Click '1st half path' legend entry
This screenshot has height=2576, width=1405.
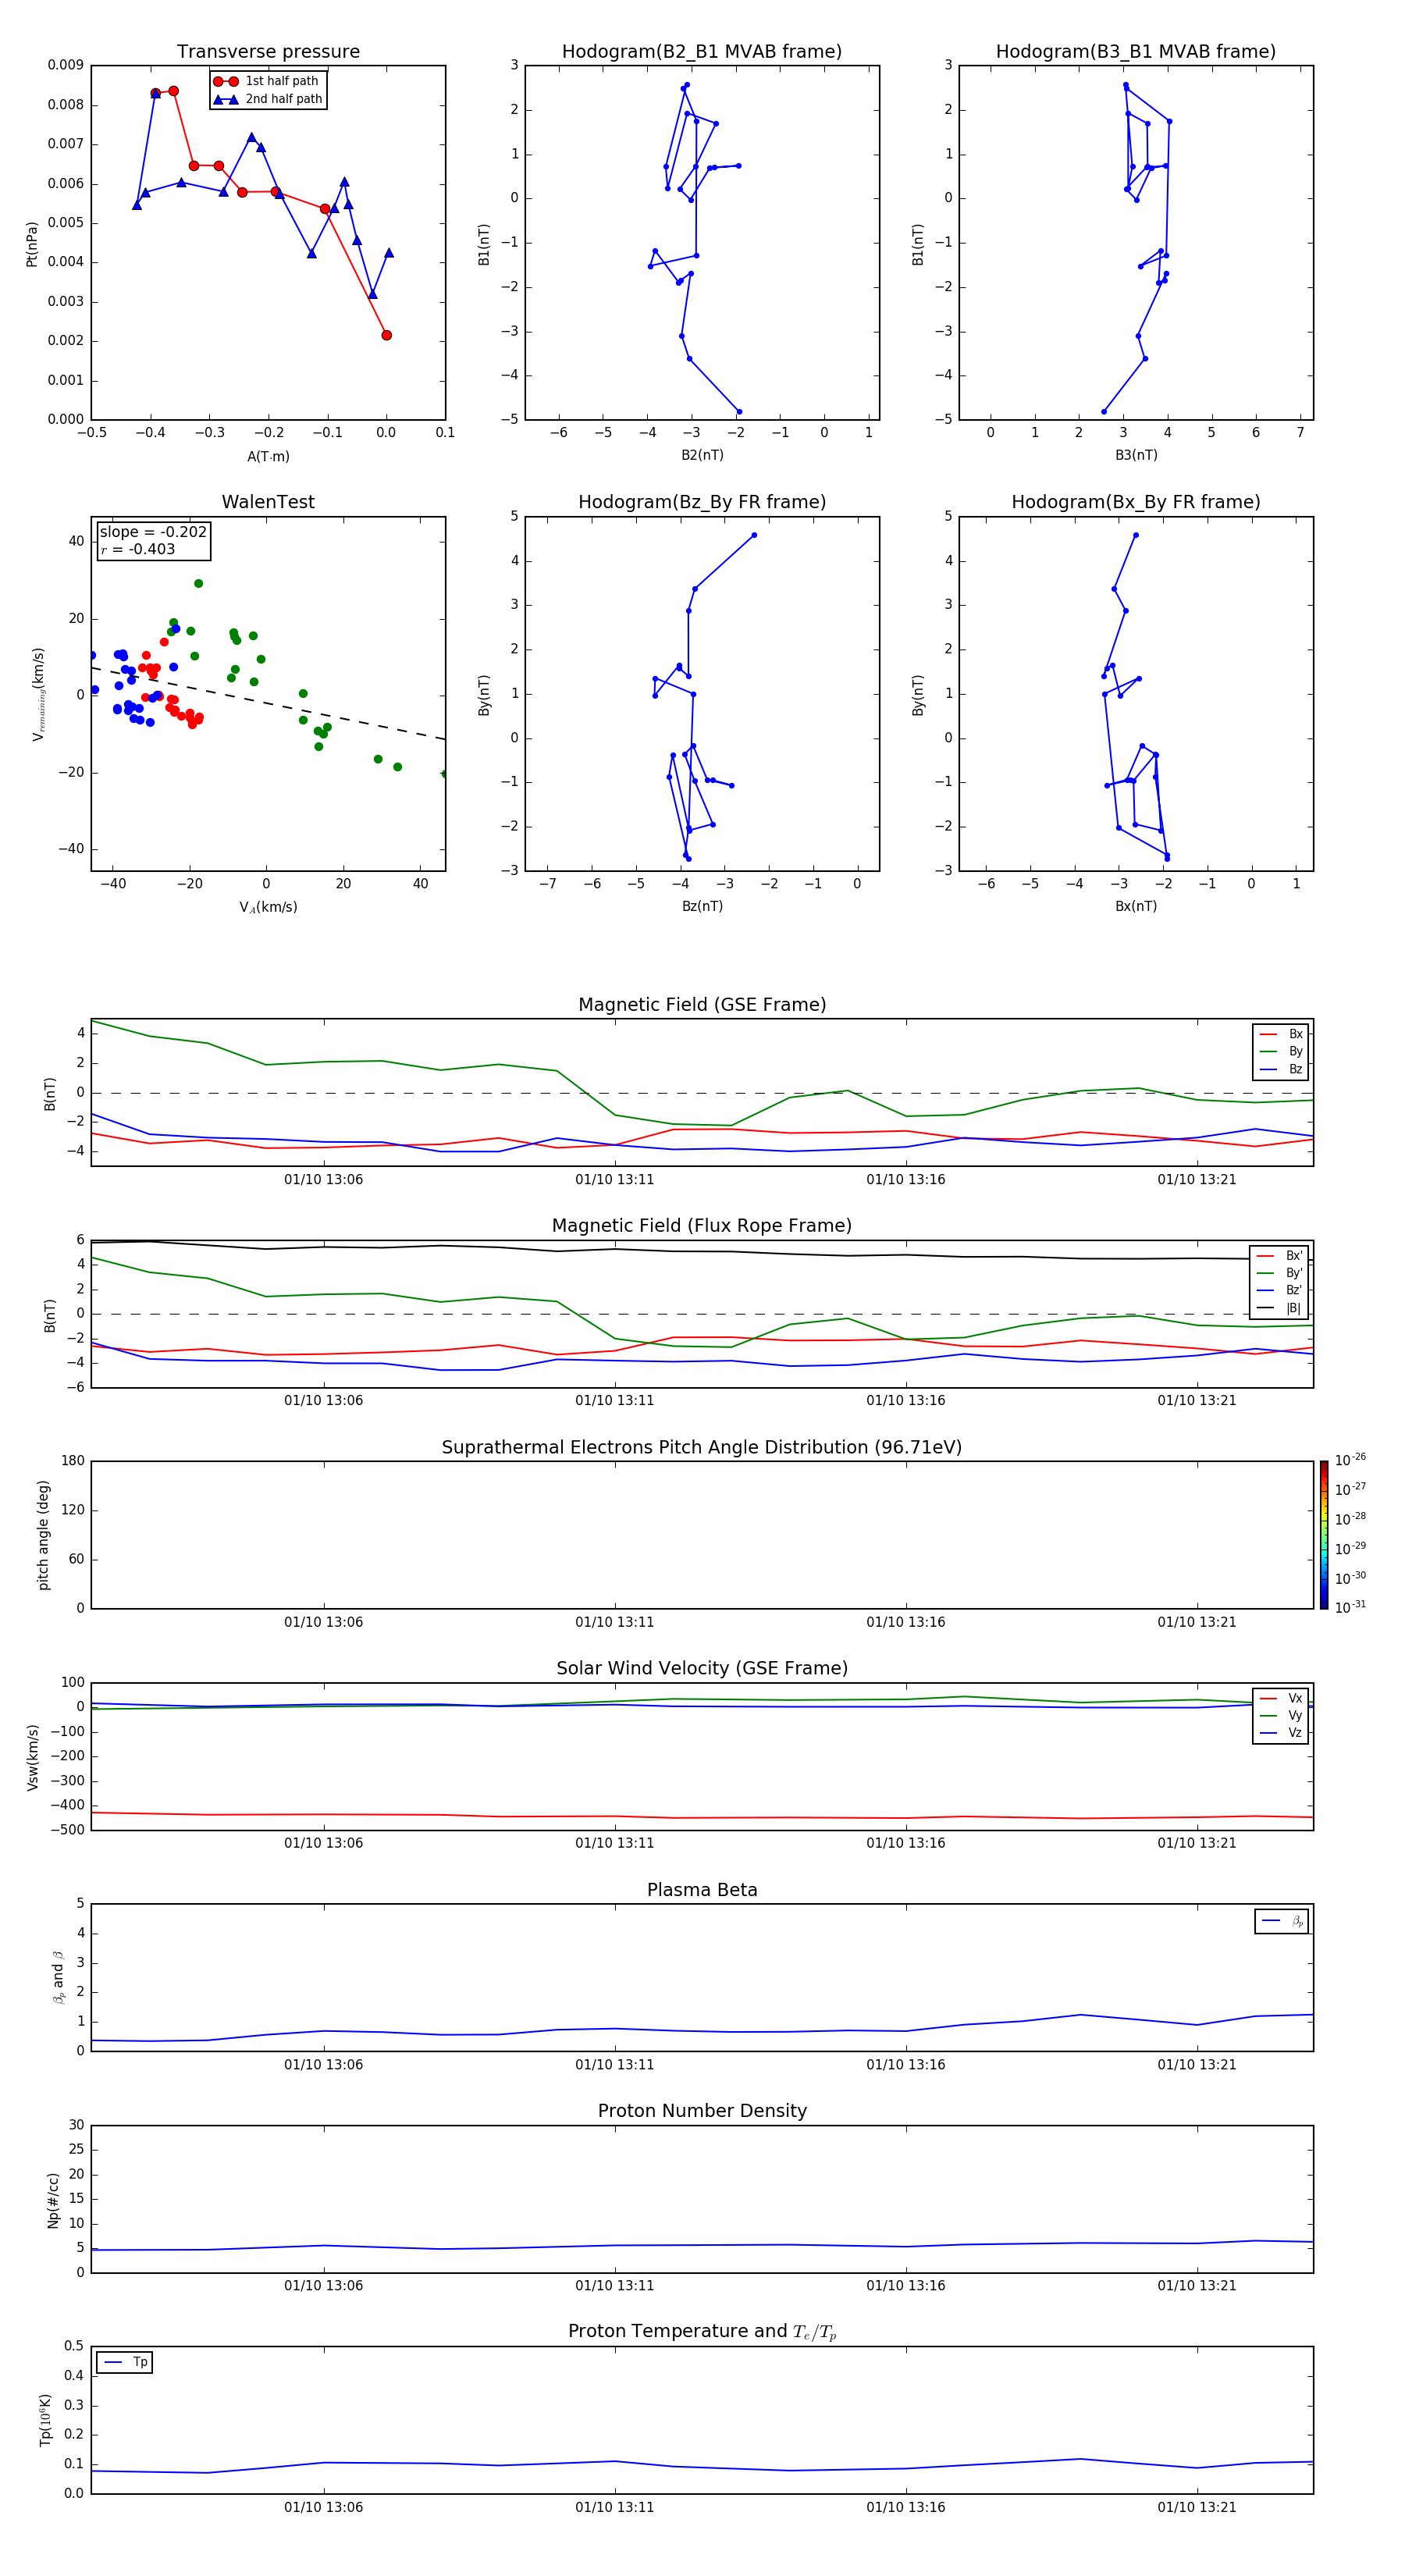click(267, 81)
